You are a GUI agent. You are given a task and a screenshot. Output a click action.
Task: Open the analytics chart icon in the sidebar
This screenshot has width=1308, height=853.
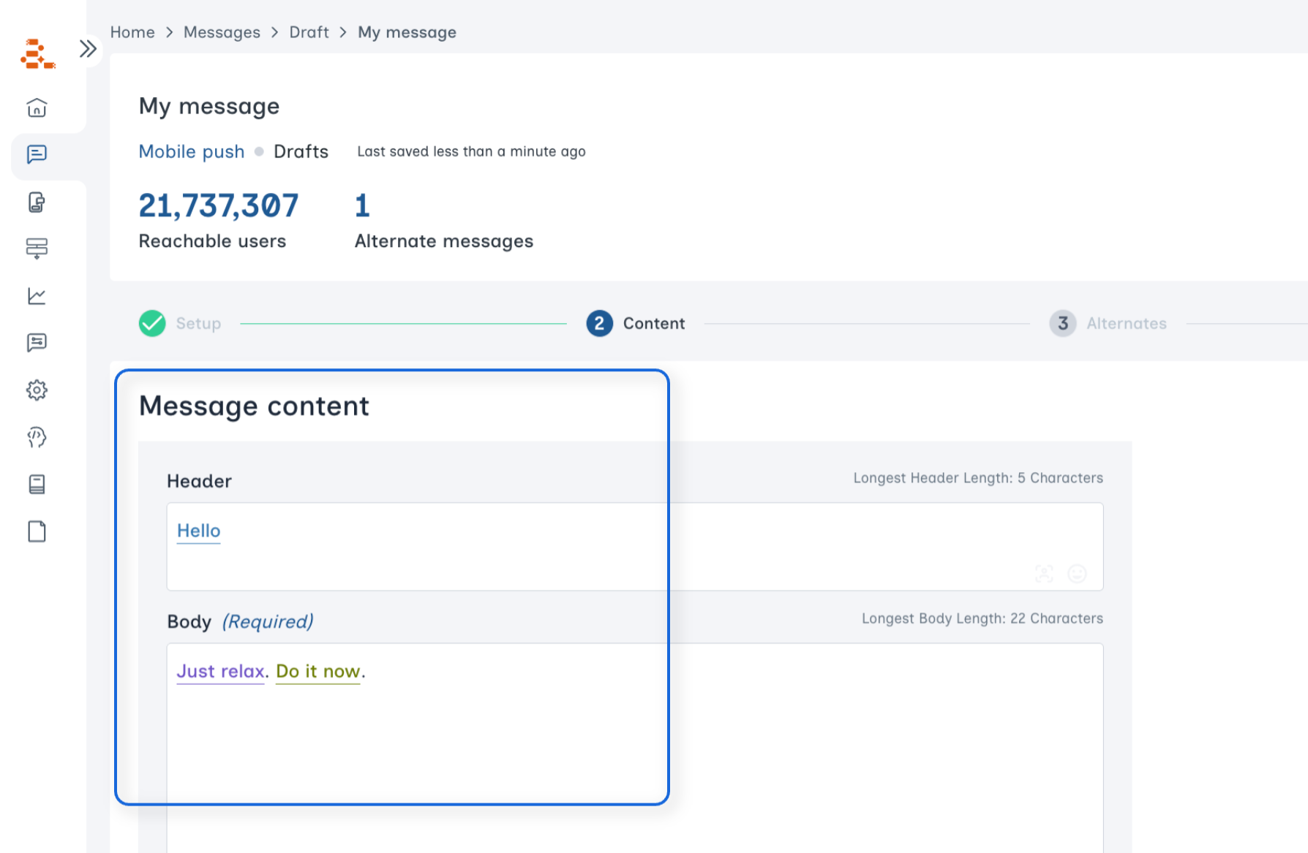point(37,296)
